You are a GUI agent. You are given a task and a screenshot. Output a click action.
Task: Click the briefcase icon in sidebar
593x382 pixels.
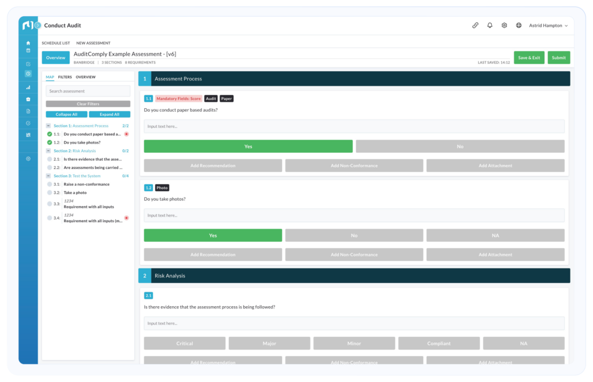point(28,100)
